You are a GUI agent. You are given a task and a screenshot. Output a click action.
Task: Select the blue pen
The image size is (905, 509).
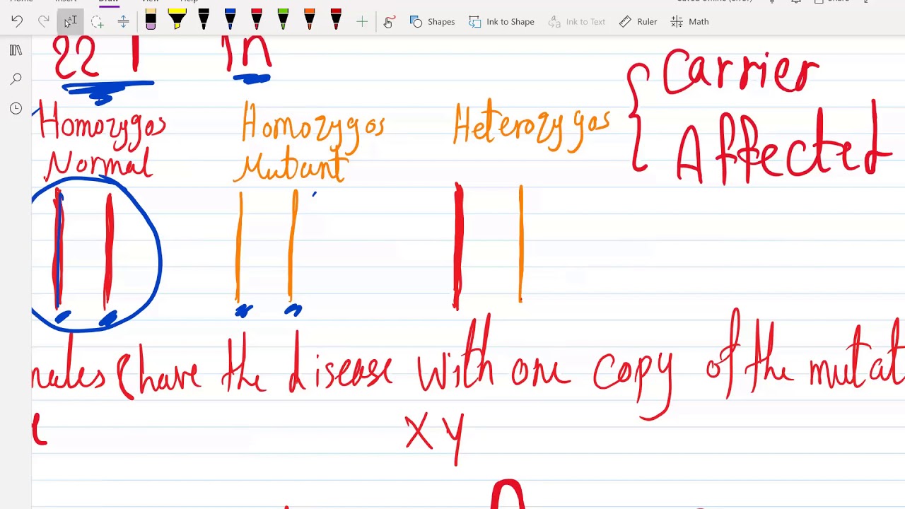[x=230, y=20]
